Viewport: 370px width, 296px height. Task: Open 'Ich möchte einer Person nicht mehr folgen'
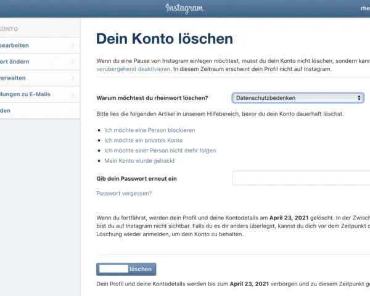tap(160, 150)
